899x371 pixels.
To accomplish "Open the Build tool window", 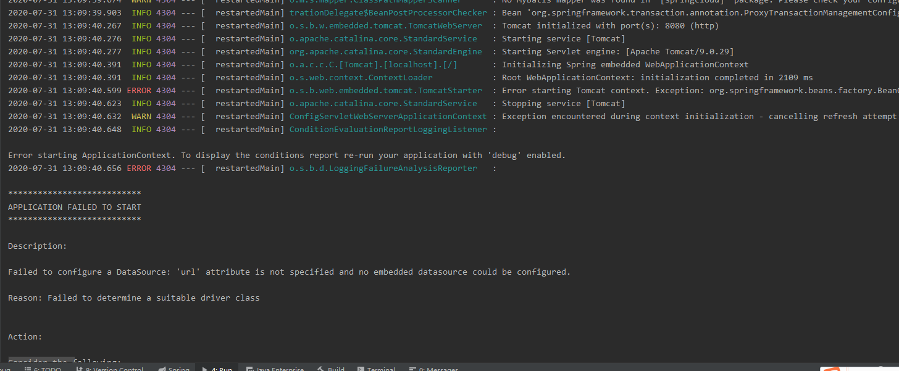I will point(332,368).
